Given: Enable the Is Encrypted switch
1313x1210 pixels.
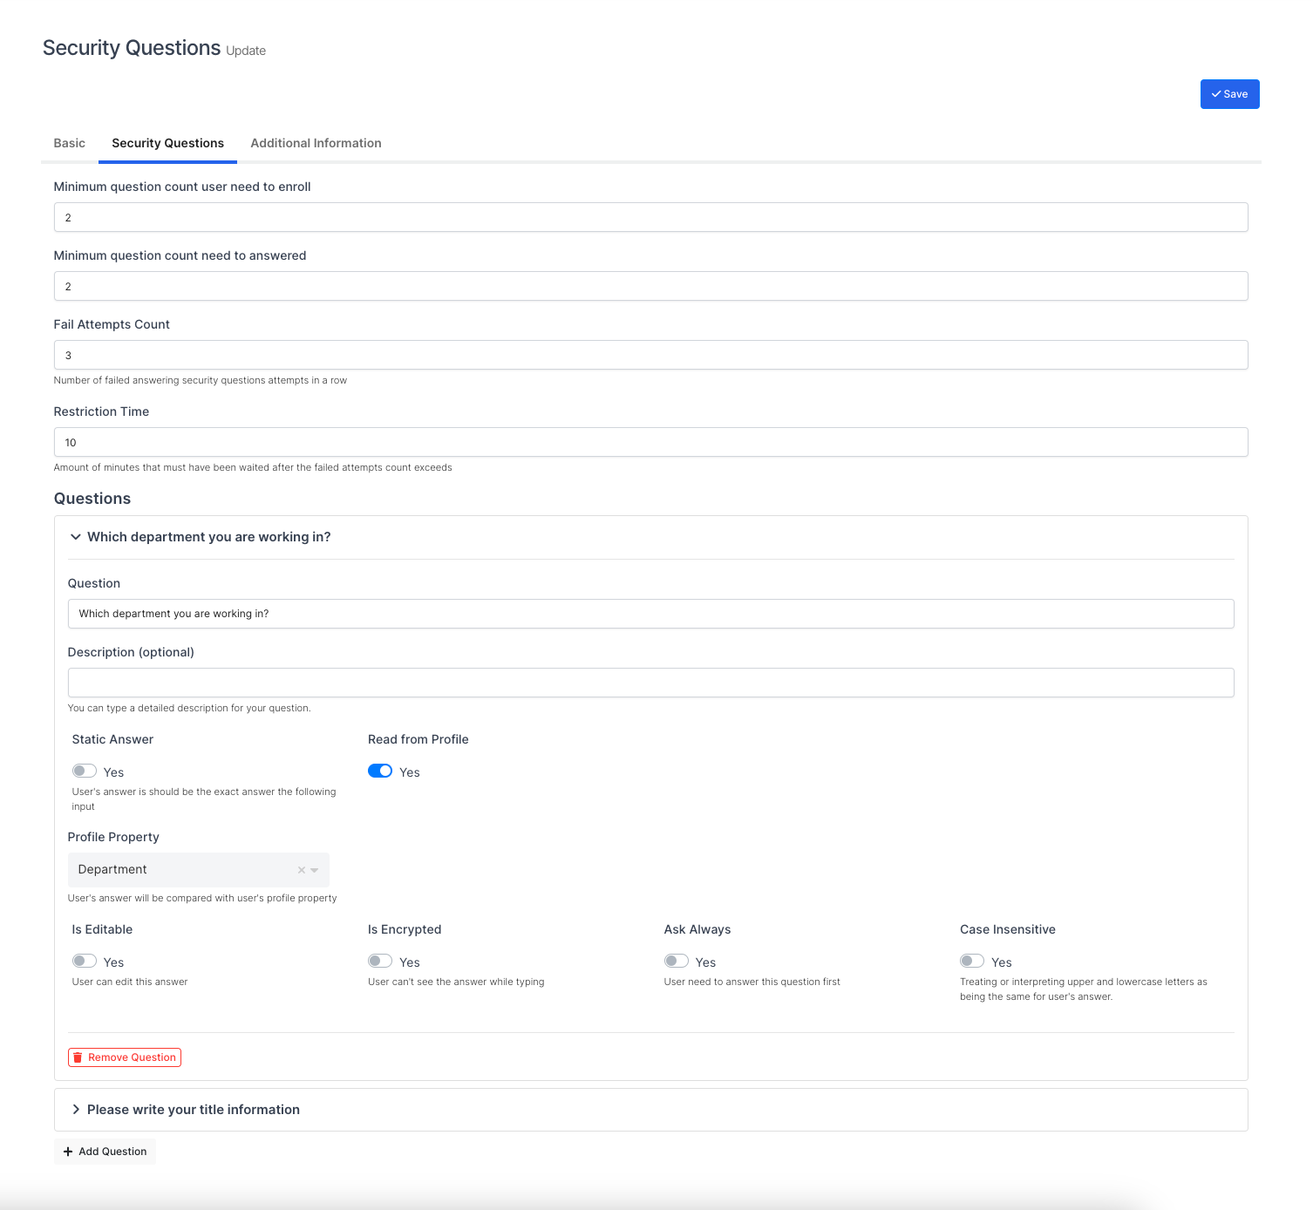Looking at the screenshot, I should click(380, 962).
